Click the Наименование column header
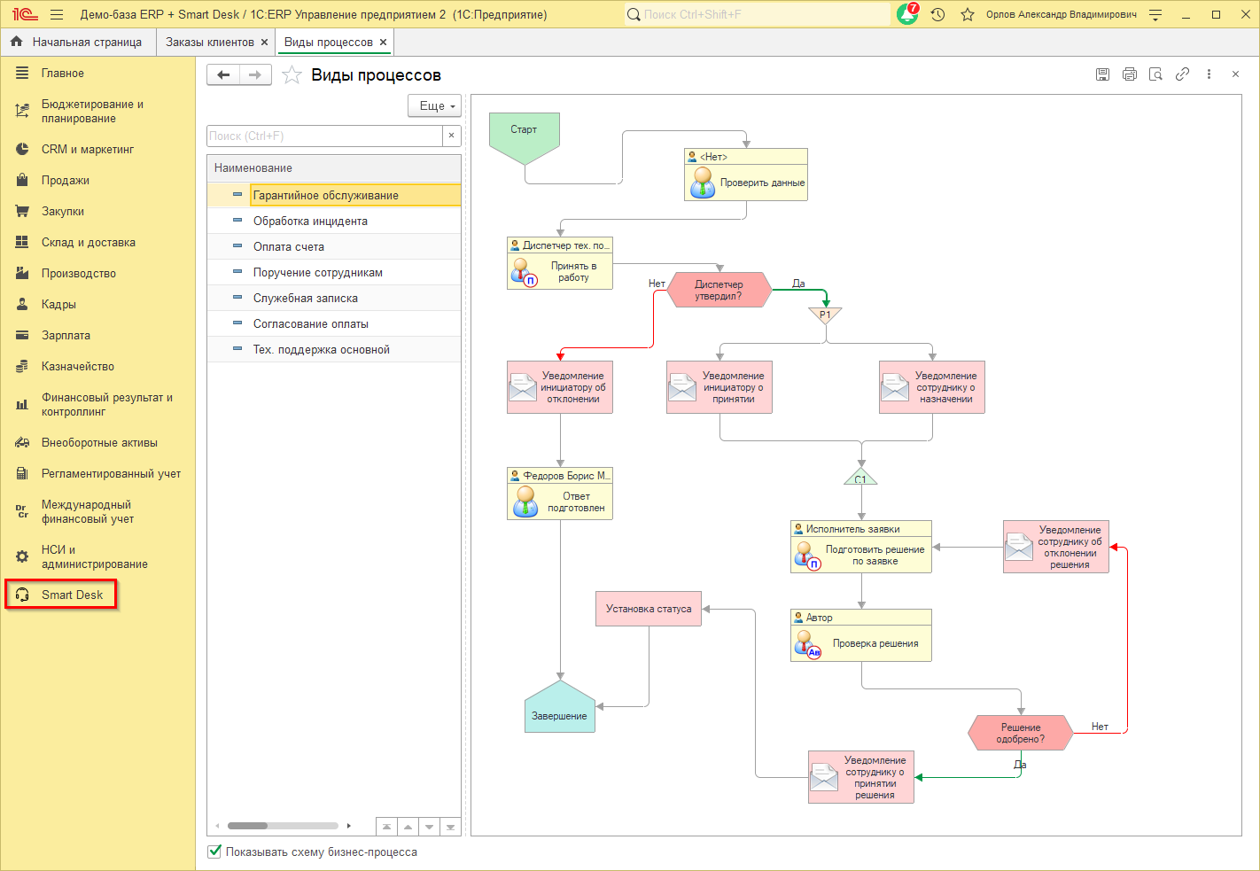The width and height of the screenshot is (1260, 871). coord(334,168)
